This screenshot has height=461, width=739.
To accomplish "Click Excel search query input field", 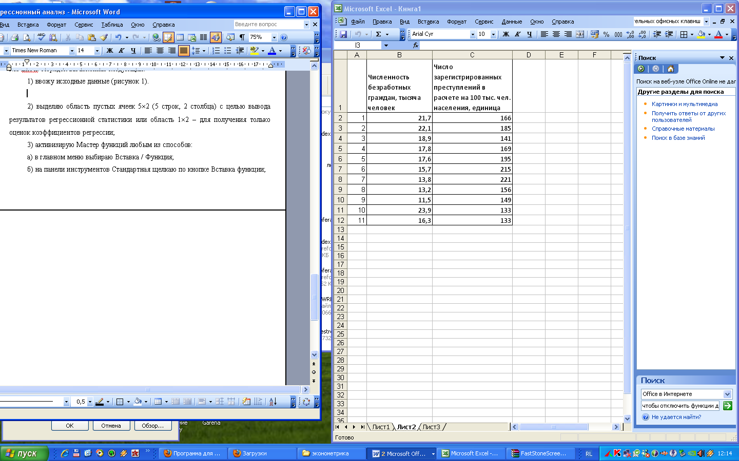I will pyautogui.click(x=680, y=406).
